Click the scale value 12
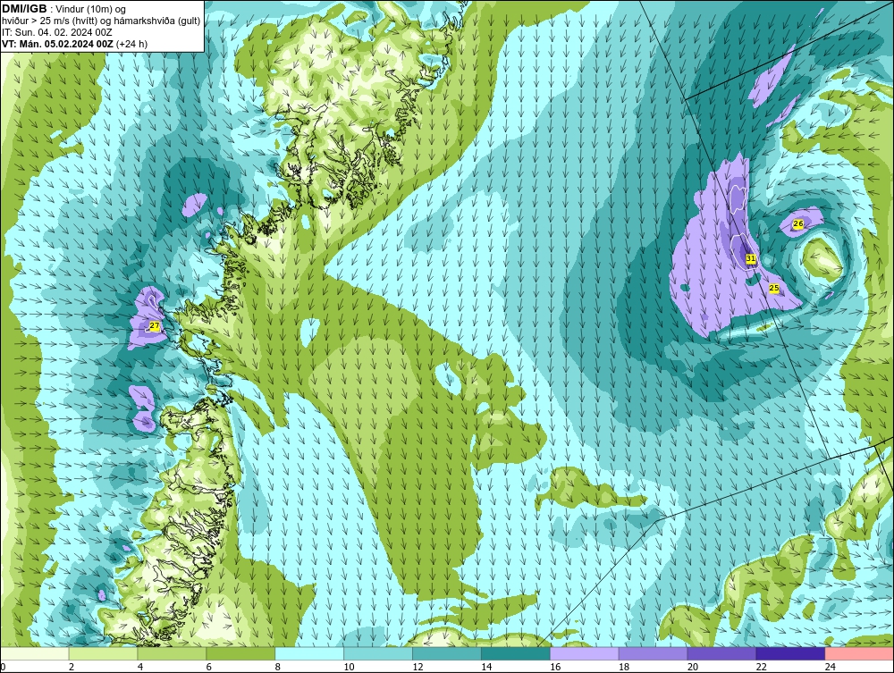The height and width of the screenshot is (673, 894). [x=417, y=667]
